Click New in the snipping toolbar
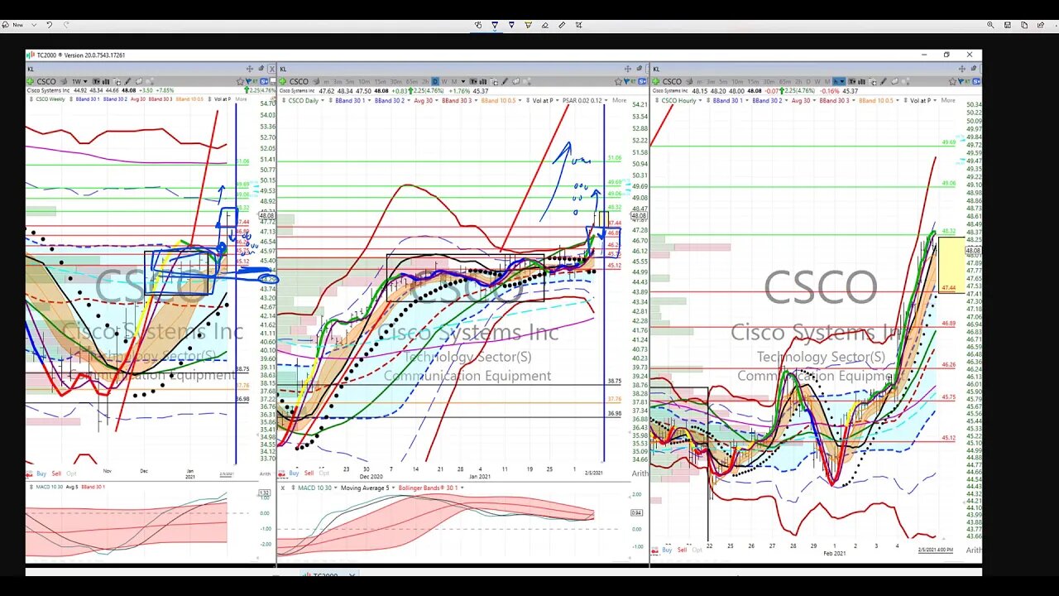1059x596 pixels. [14, 25]
